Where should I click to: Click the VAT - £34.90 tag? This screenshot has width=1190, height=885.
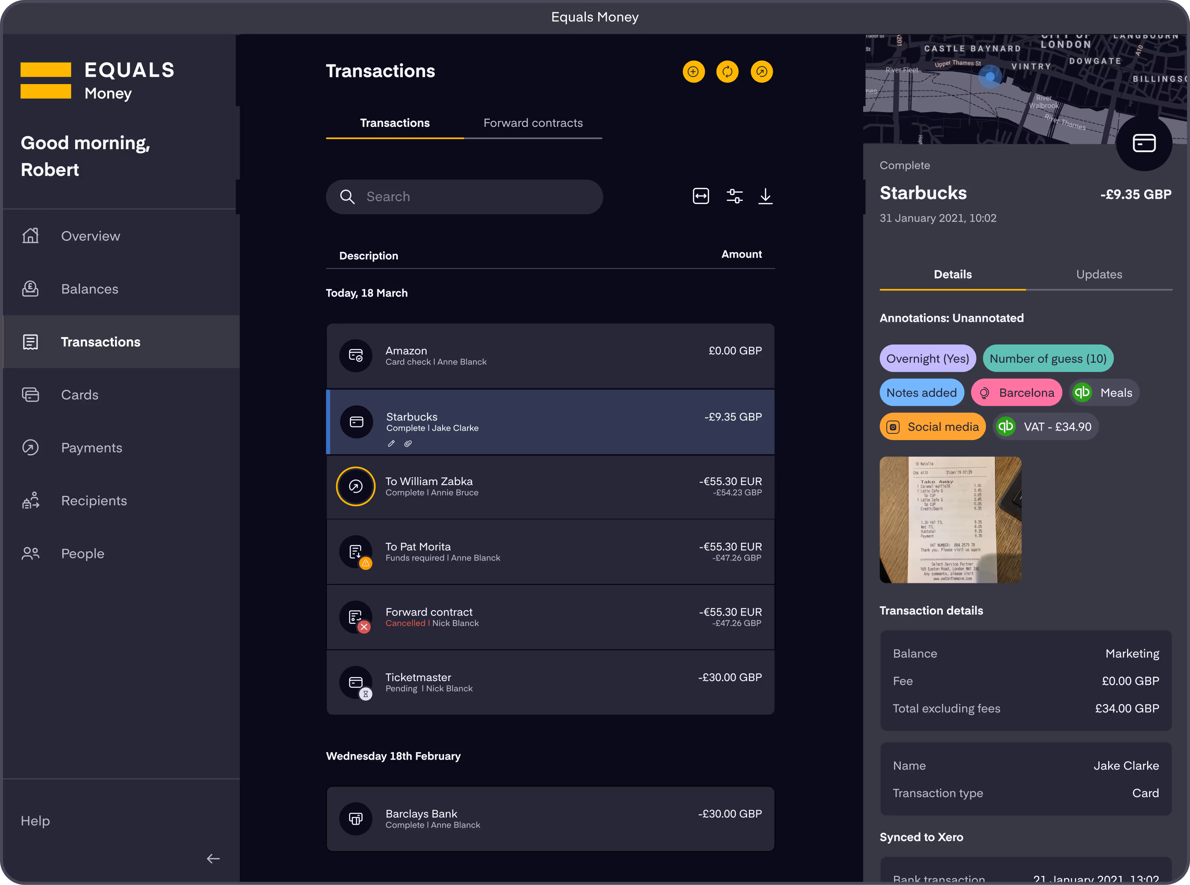tap(1046, 426)
